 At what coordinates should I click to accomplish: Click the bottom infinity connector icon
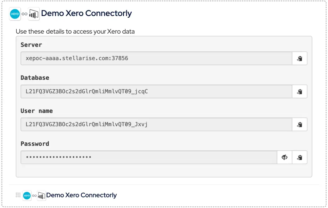click(x=34, y=196)
